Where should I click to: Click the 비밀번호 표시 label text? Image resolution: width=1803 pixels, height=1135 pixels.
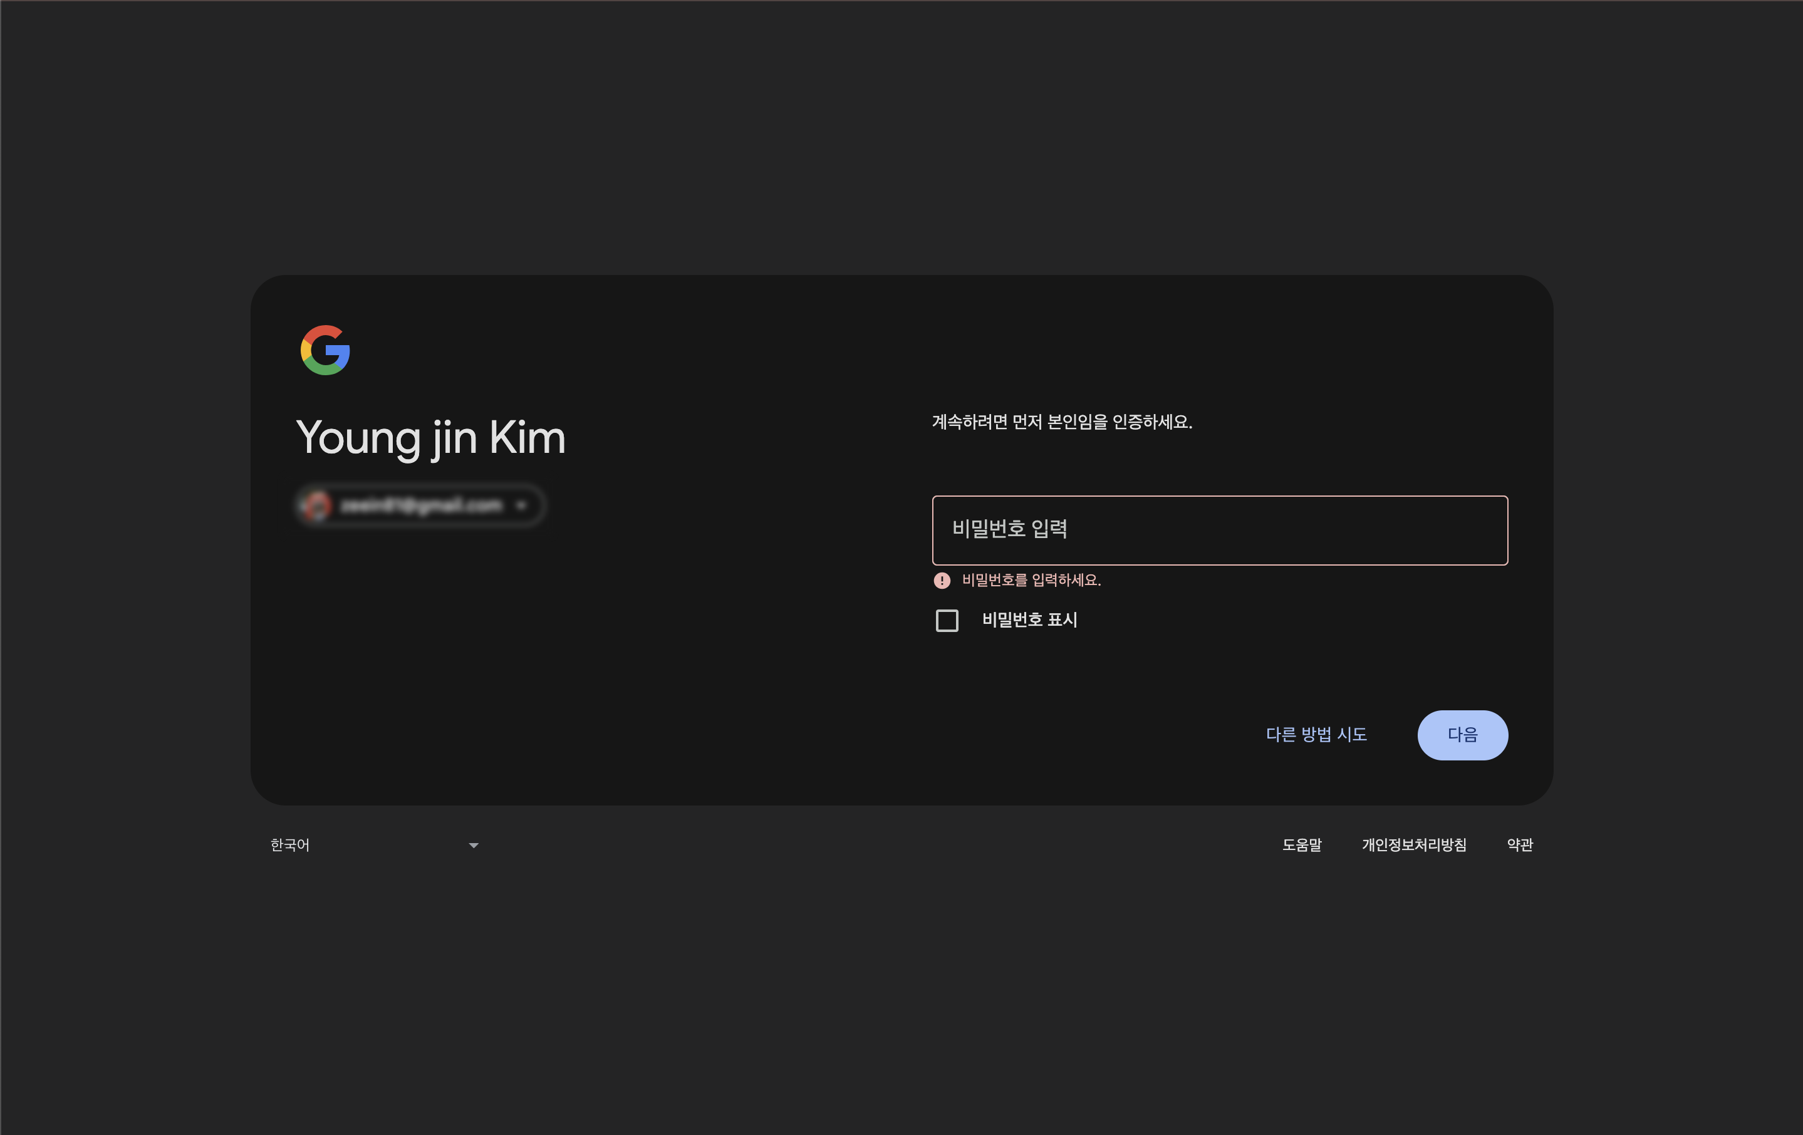1029,620
